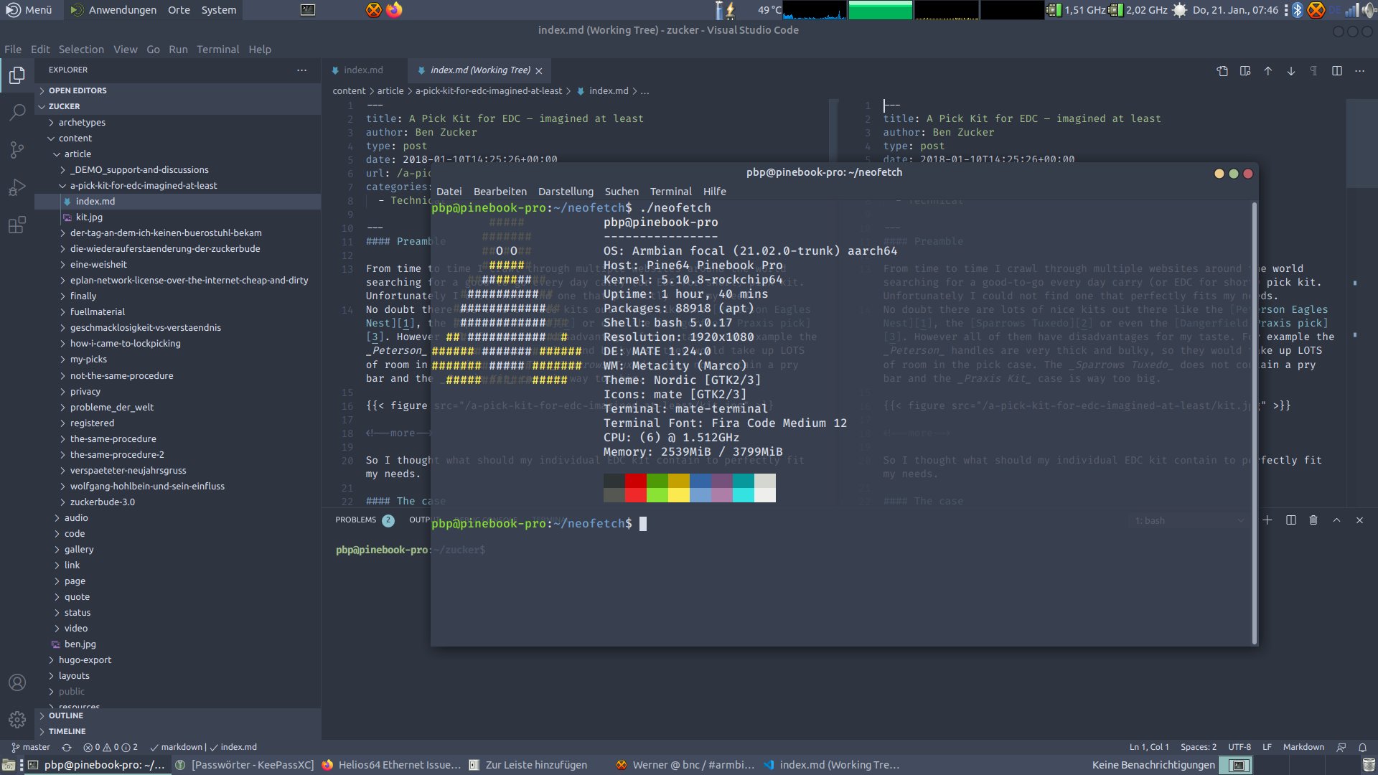Close the bottom panel with X
The height and width of the screenshot is (775, 1378).
pyautogui.click(x=1359, y=520)
